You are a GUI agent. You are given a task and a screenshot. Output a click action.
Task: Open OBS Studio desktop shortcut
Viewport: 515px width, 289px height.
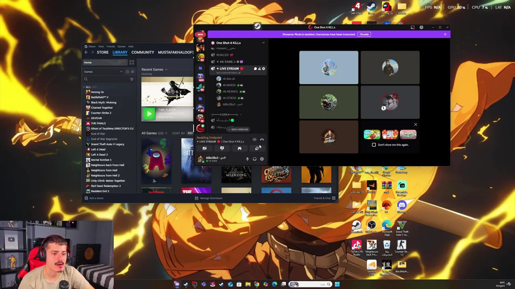371,228
